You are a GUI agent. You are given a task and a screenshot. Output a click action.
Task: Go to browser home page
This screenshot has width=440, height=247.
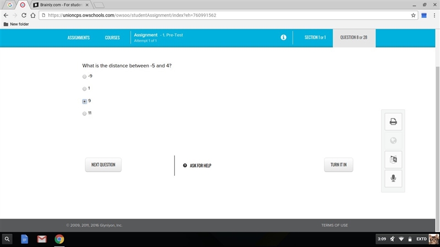click(x=33, y=15)
